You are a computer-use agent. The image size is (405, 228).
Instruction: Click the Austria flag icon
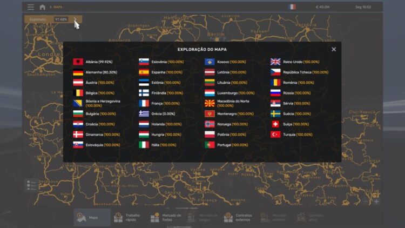tap(78, 83)
